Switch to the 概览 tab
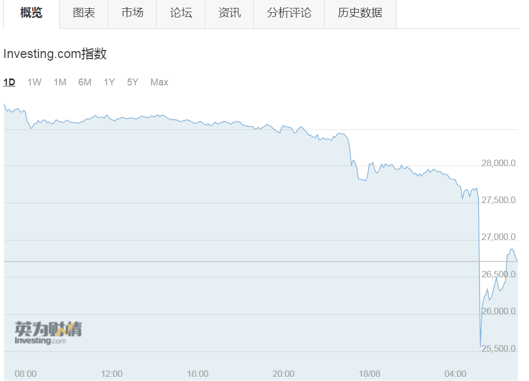The height and width of the screenshot is (381, 529). 31,13
